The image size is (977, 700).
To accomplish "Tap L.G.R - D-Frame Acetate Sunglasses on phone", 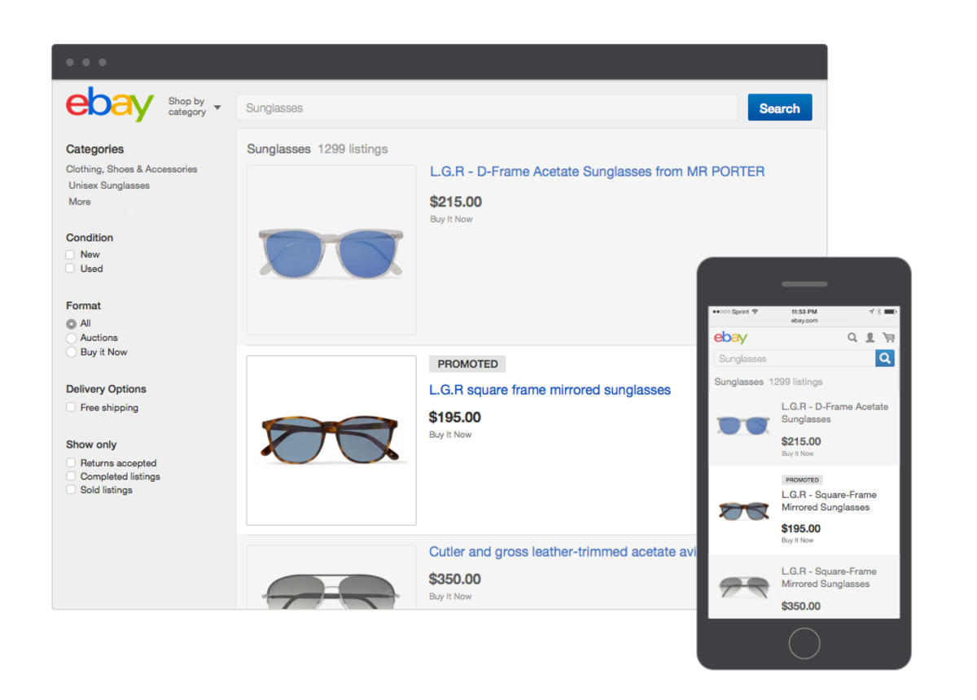I will (x=835, y=413).
